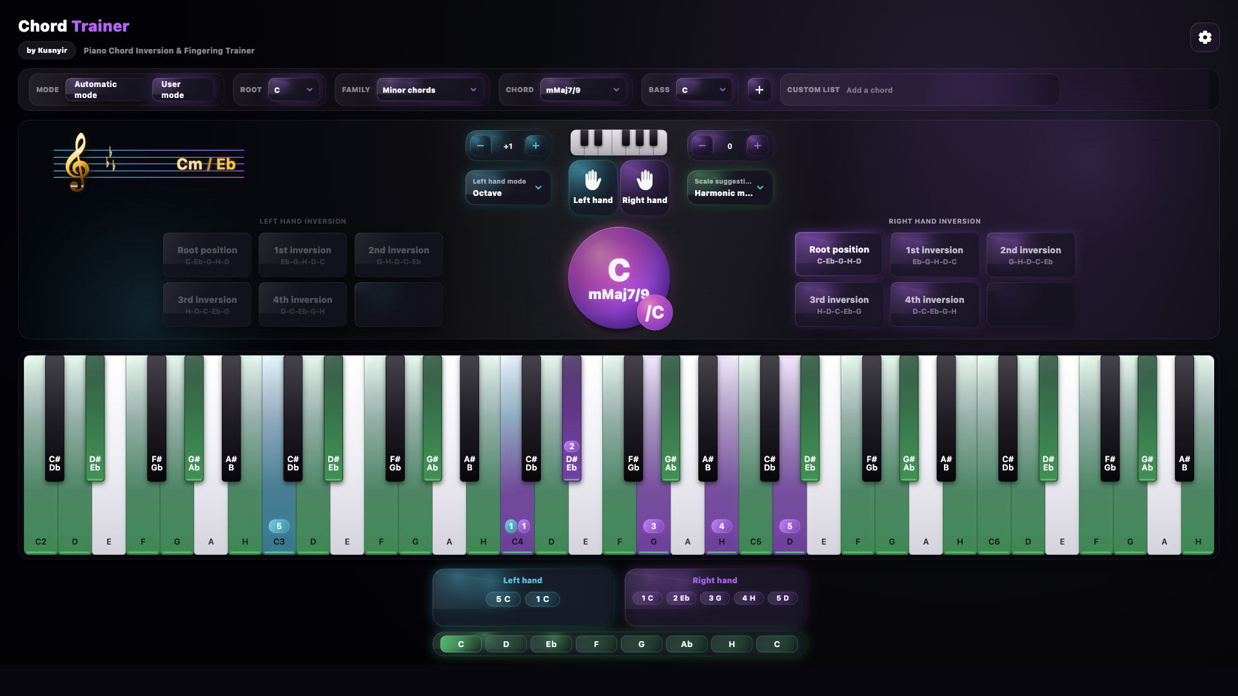Click the 2 Eb right hand fingering chip
This screenshot has height=696, width=1238.
681,598
